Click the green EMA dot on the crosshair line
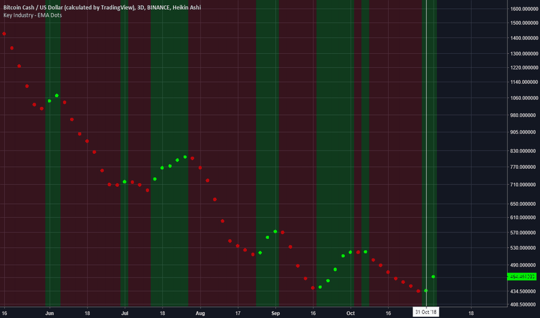Viewport: 540px width, 318px height. [x=426, y=291]
